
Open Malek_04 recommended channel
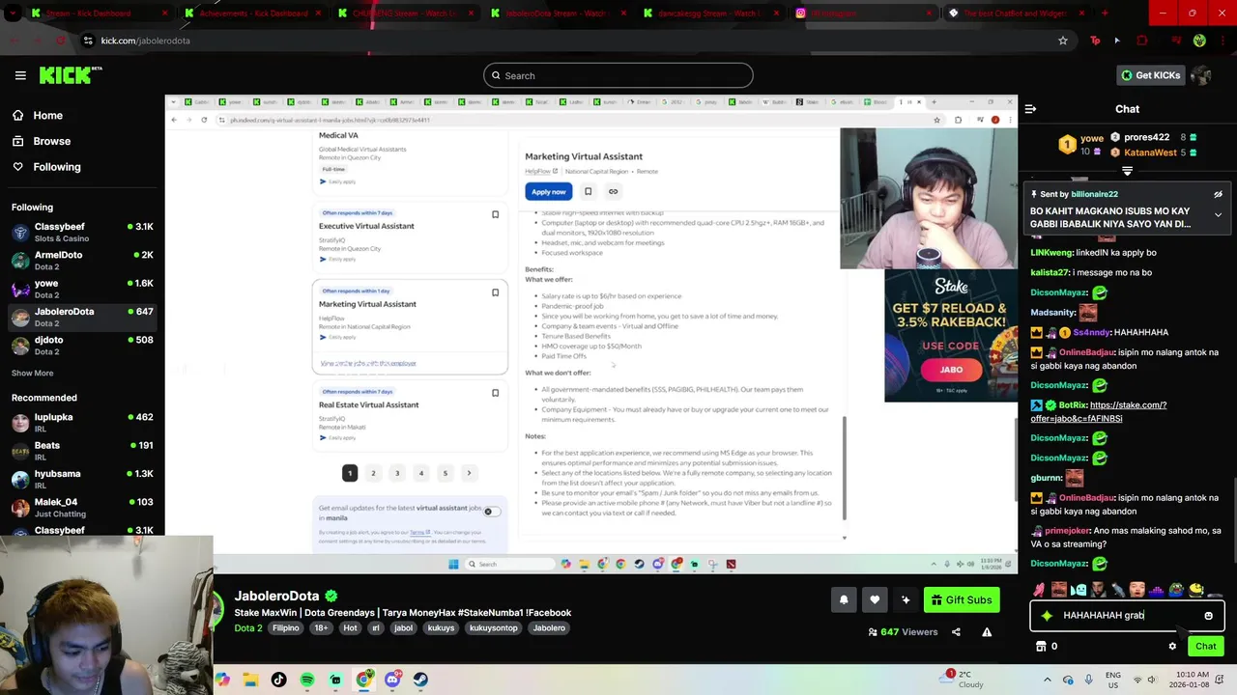tap(82, 508)
